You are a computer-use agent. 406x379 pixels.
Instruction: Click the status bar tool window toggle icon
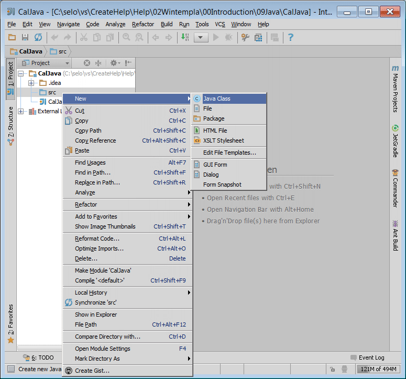[11, 369]
